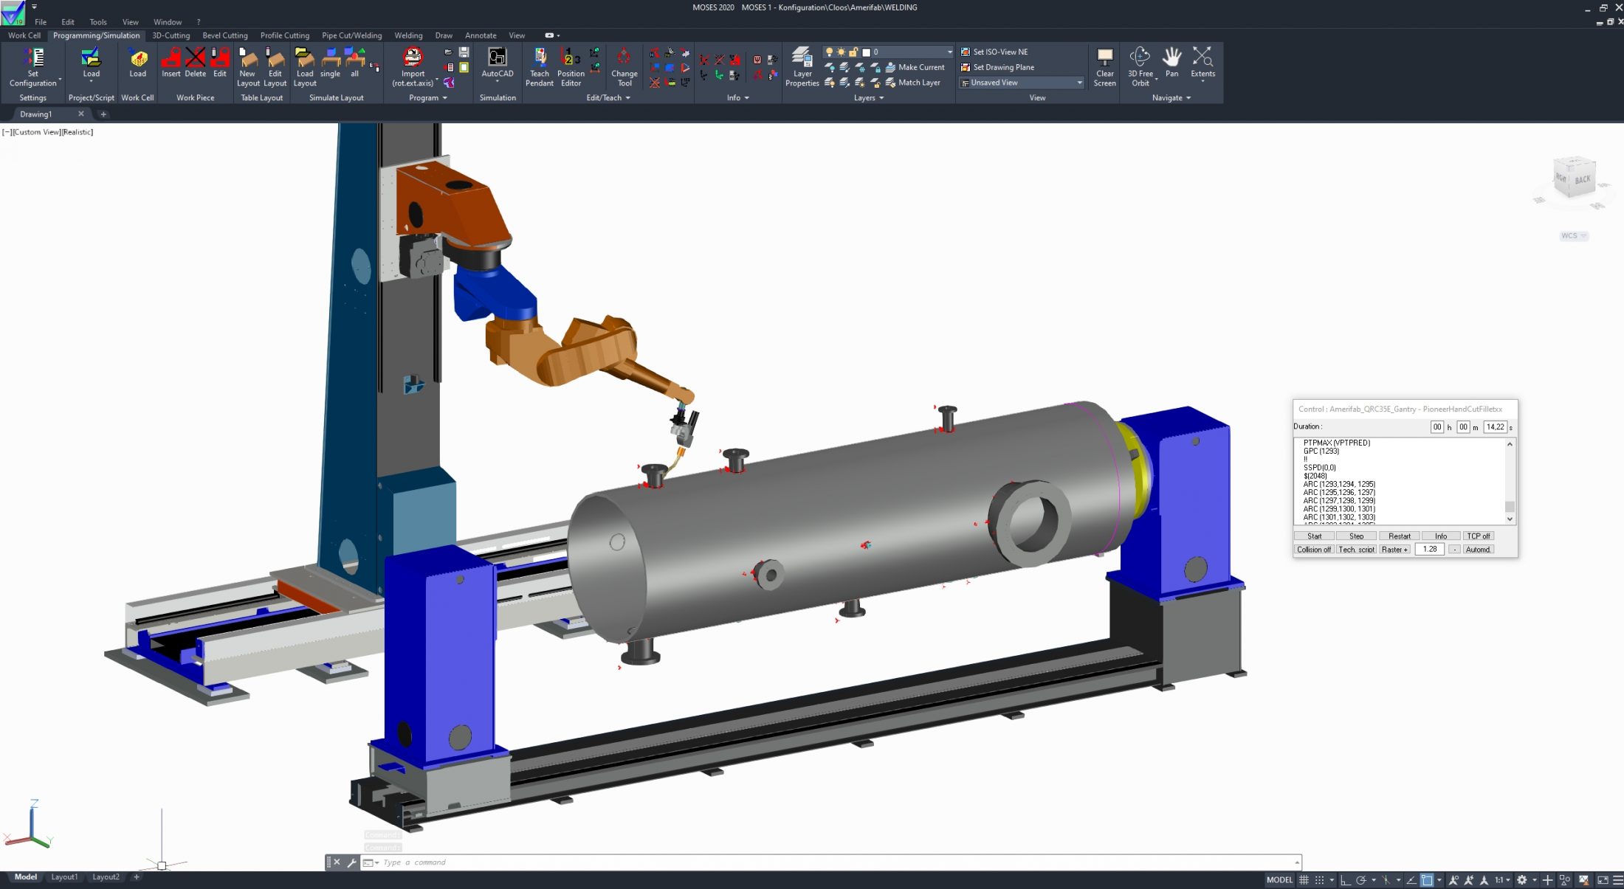Image resolution: width=1624 pixels, height=889 pixels.
Task: Toggle Collision off button
Action: pos(1314,550)
